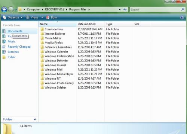Select the Windows Media Player folder icon
Image resolution: width=187 pixels, height=134 pixels.
(42, 74)
